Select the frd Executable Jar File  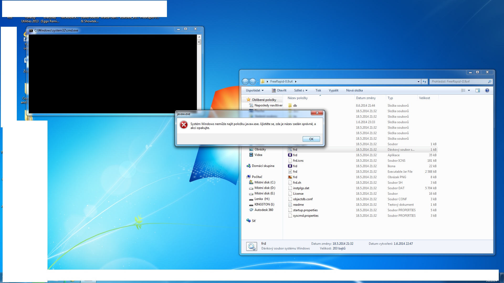point(295,172)
